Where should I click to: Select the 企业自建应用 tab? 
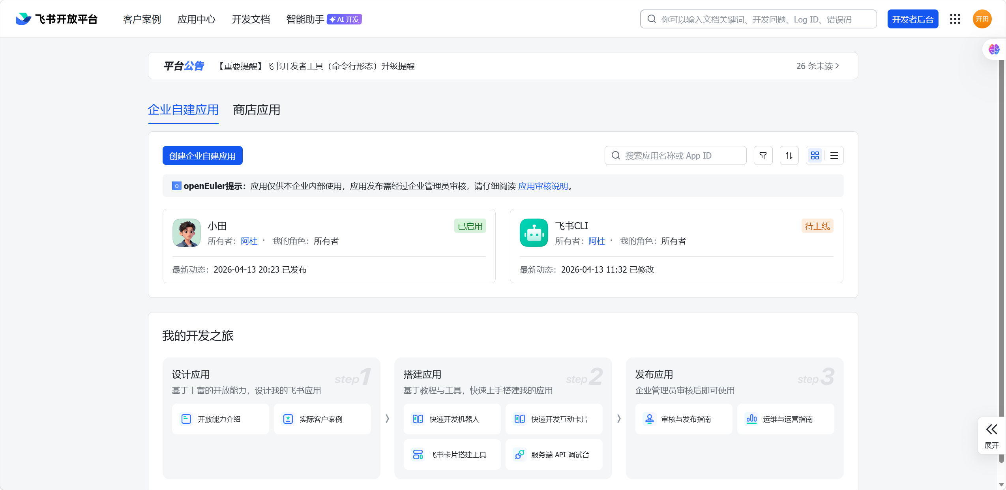pyautogui.click(x=183, y=110)
